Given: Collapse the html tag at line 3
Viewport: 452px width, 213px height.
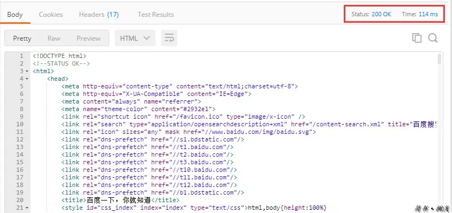Looking at the screenshot, I should (x=27, y=71).
